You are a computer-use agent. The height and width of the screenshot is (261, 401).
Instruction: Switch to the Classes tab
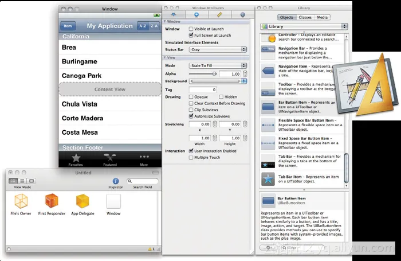(x=305, y=17)
